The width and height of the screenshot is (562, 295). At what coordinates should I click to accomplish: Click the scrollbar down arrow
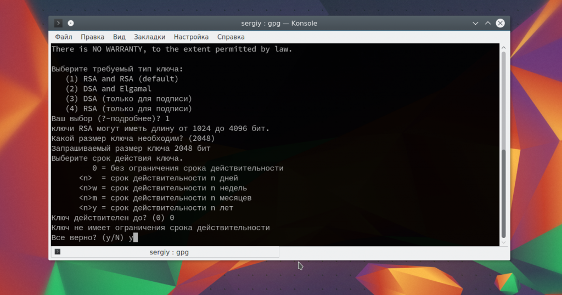(x=504, y=242)
